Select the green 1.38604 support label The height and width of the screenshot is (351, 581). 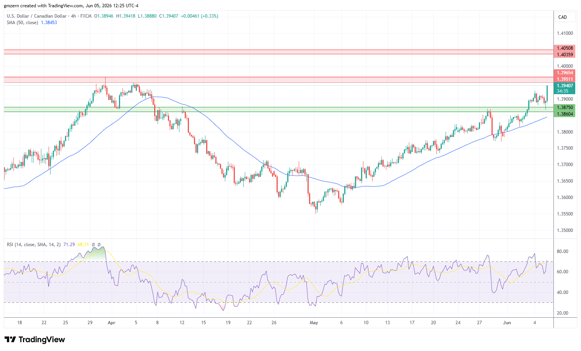pos(565,114)
